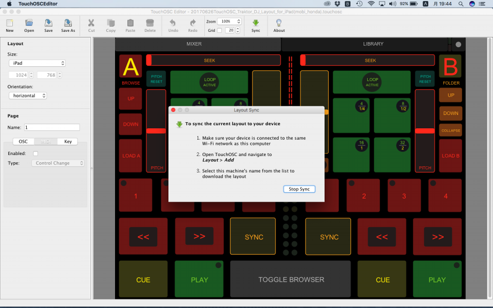Select the right deck SYNC toggle
This screenshot has height=308, width=493.
328,236
